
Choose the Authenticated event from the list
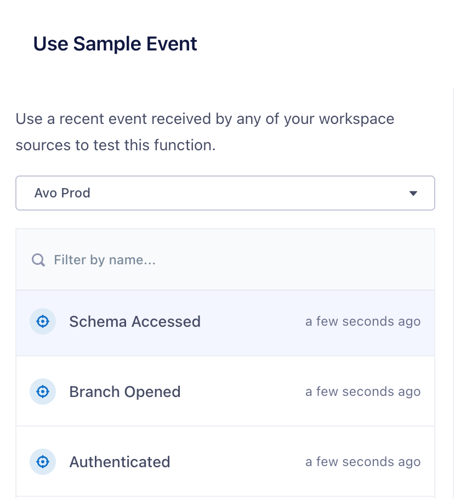tap(120, 462)
